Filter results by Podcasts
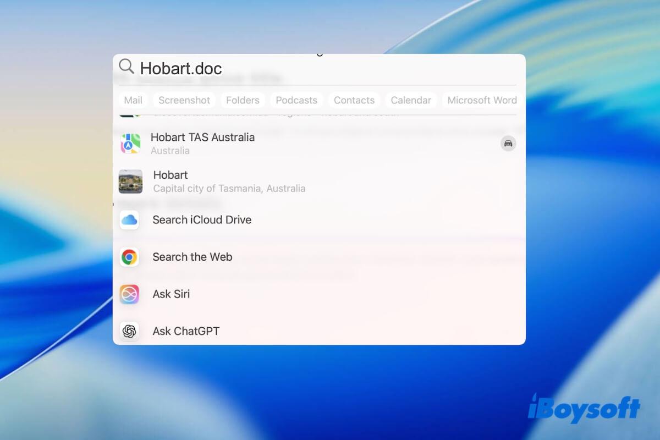 (296, 100)
